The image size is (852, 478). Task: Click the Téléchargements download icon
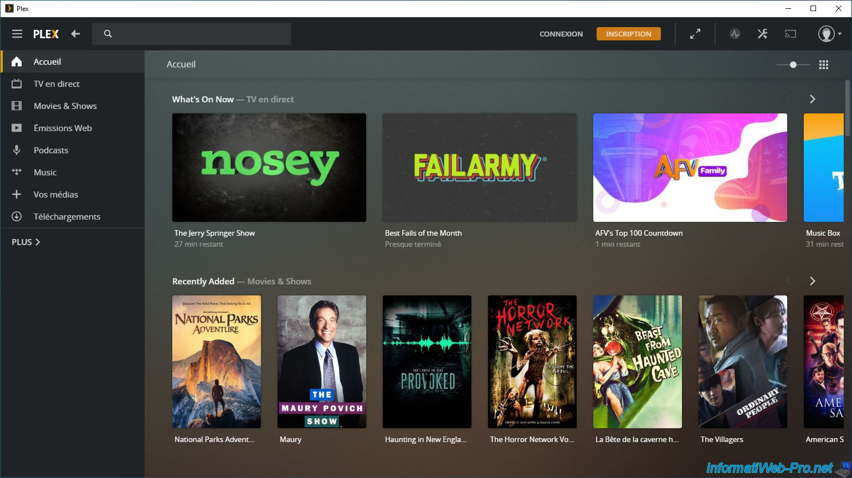coord(17,216)
